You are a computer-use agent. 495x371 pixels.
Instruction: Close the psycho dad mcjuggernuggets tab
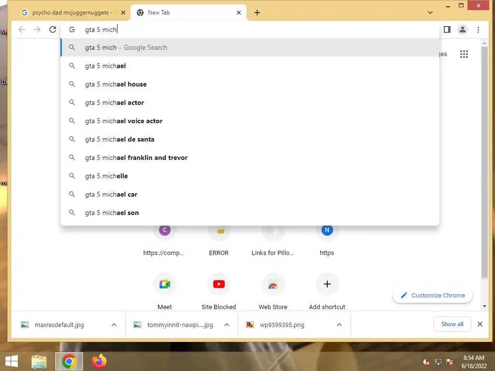(123, 13)
